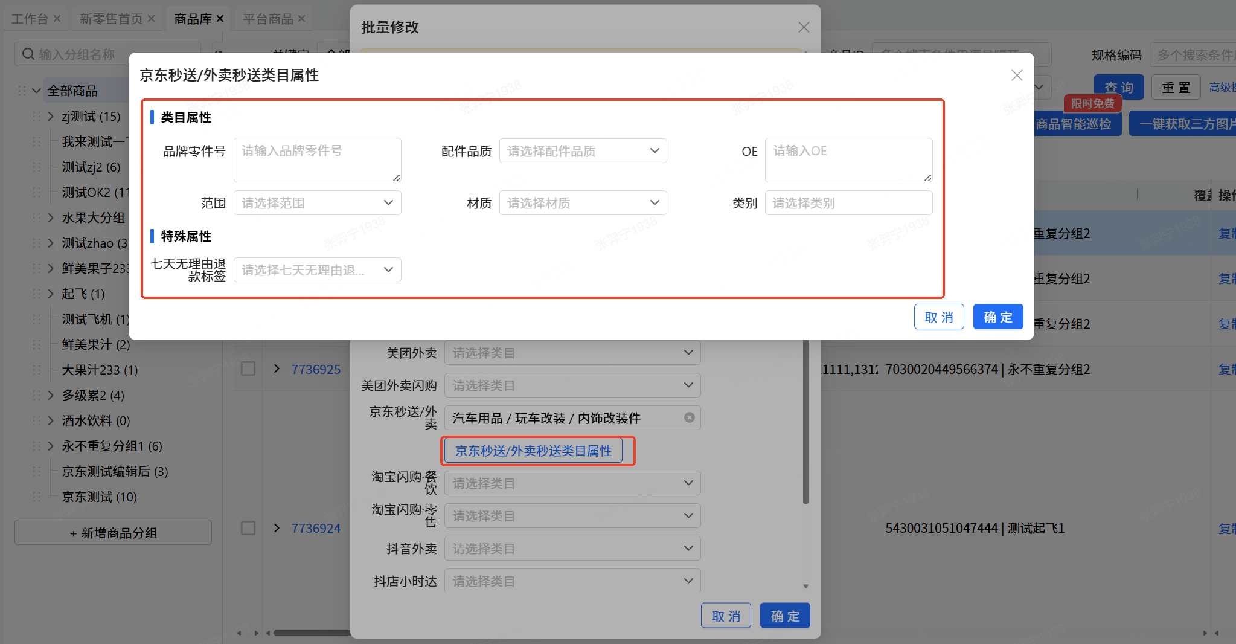Click drag handle beside 全部商品
The height and width of the screenshot is (644, 1236).
tap(22, 91)
